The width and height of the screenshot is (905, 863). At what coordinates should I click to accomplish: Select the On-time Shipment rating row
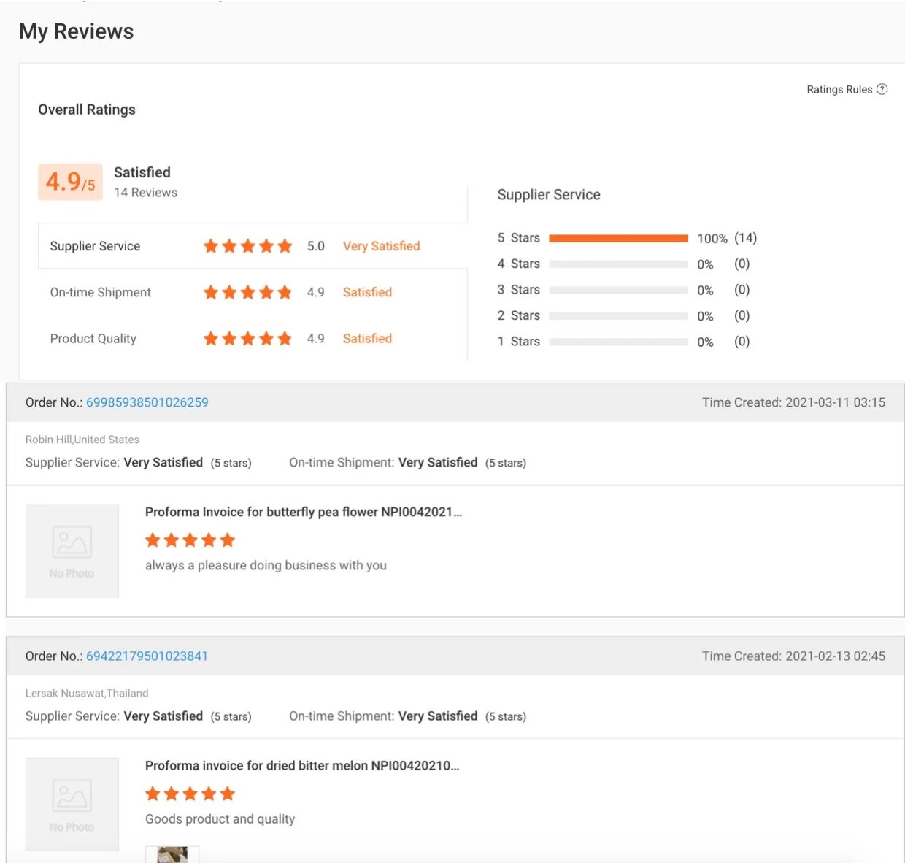[253, 292]
